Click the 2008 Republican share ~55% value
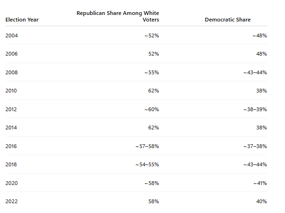 coord(152,72)
